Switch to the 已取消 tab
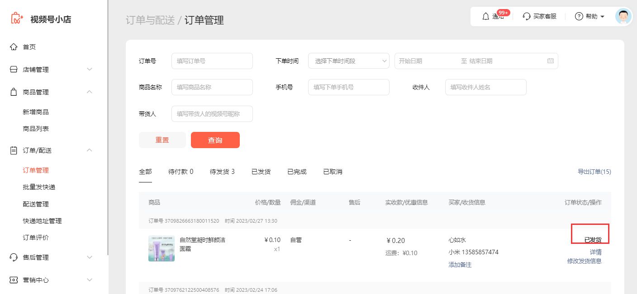 point(333,172)
